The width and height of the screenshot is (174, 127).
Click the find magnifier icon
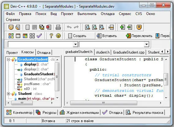click(88, 27)
